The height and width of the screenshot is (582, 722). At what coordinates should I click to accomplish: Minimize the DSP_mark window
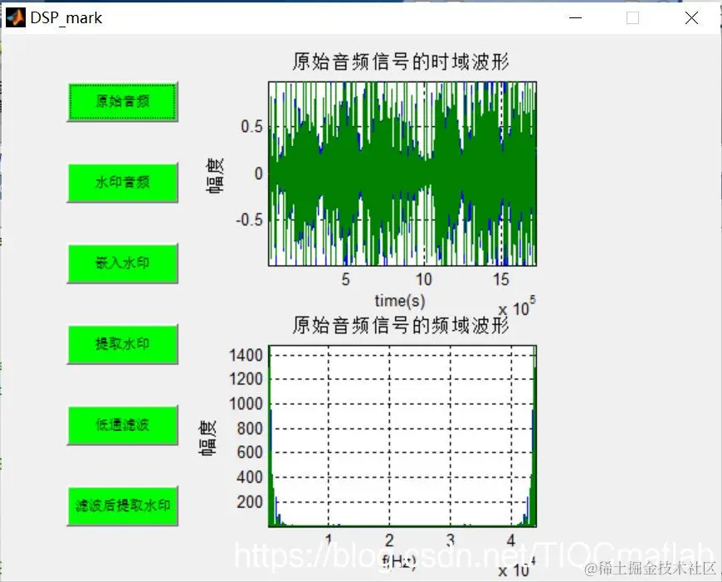(575, 18)
